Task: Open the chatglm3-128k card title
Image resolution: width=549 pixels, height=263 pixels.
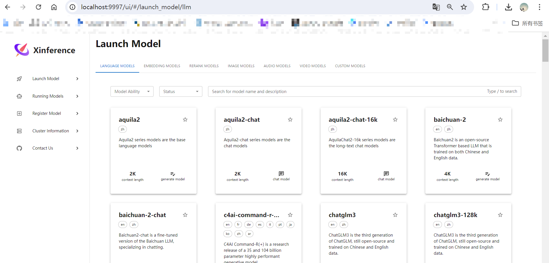Action: 455,215
